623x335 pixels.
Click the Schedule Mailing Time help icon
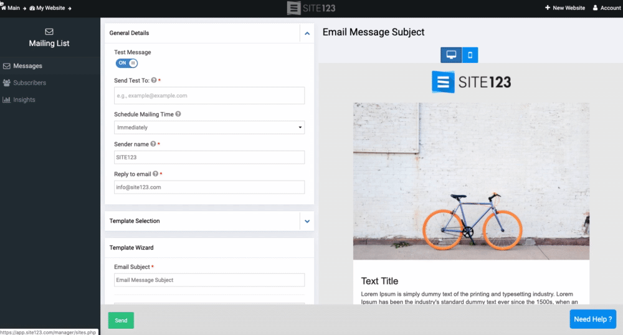pos(178,114)
